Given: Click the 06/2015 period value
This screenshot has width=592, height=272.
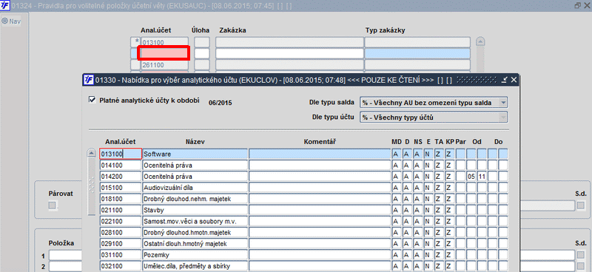Looking at the screenshot, I should click(x=221, y=103).
